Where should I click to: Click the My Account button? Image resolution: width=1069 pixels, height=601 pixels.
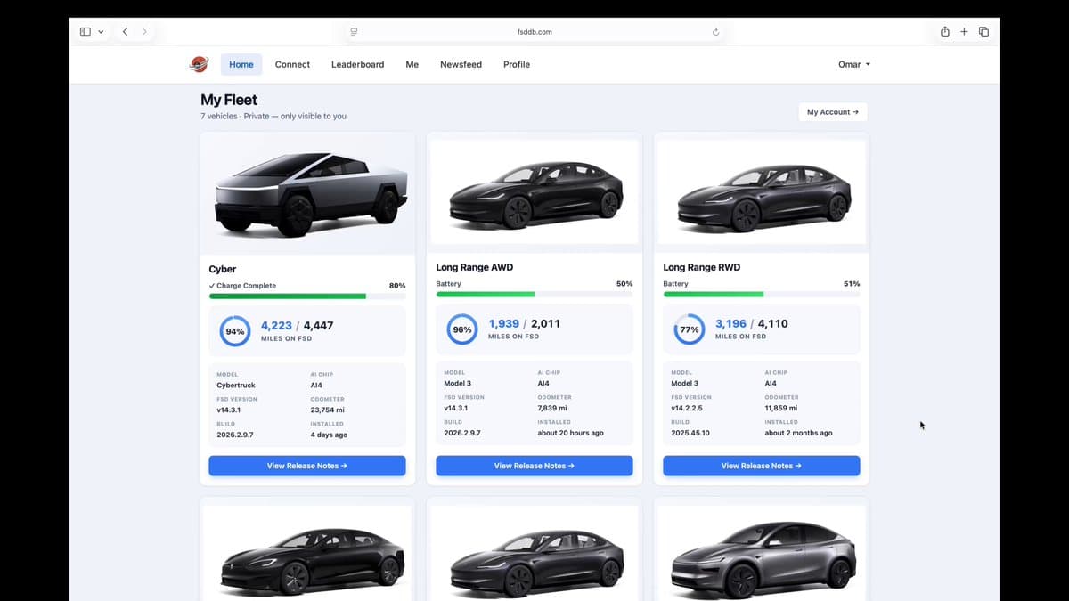tap(833, 112)
